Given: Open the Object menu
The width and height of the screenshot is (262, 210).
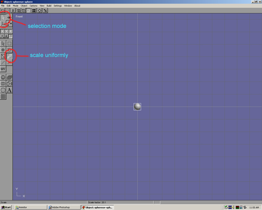Looking at the screenshot, I should [x=24, y=6].
